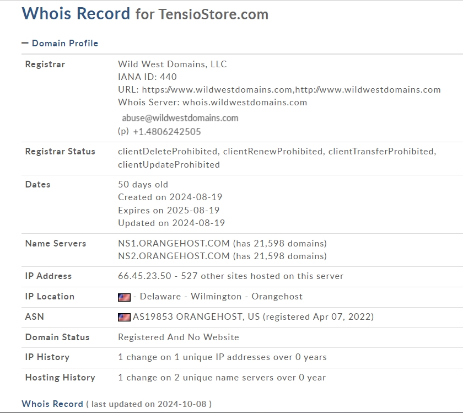Click the AS19853 ORANGEHOST, US entry
Image resolution: width=463 pixels, height=413 pixels.
coord(196,317)
